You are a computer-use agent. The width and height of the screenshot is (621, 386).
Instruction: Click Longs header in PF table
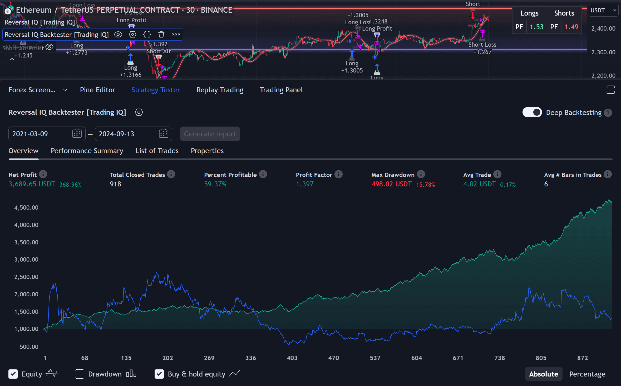coord(529,13)
